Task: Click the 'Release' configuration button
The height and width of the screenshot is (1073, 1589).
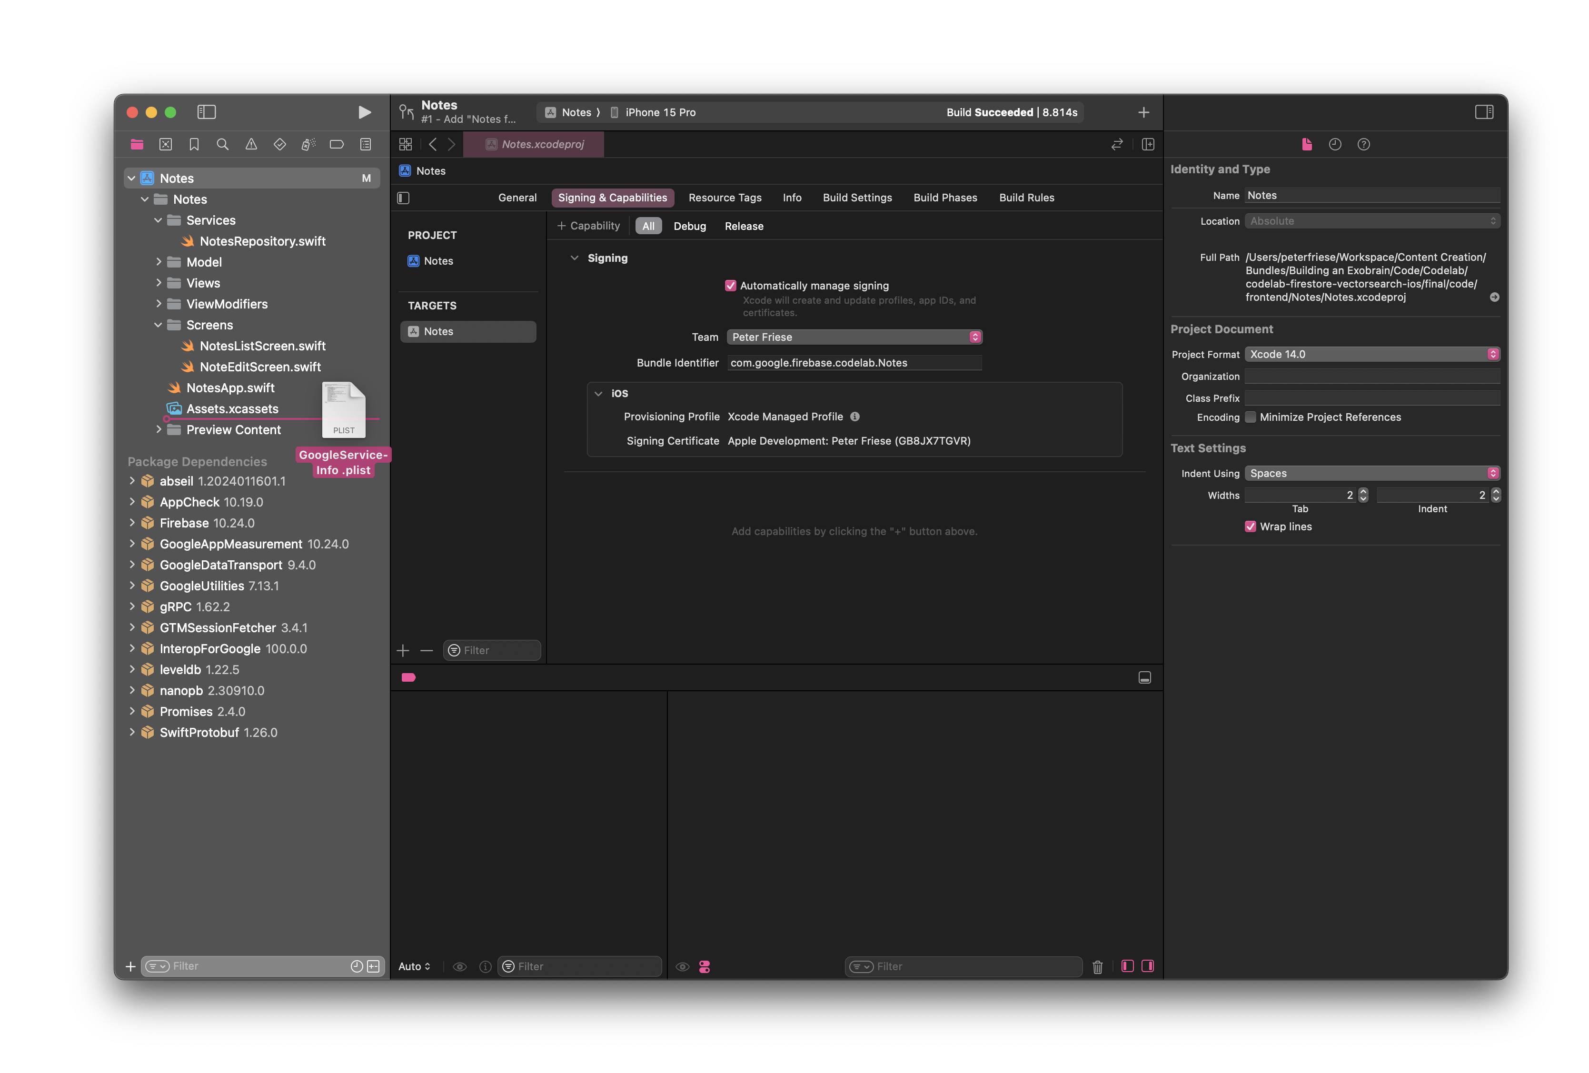Action: [744, 226]
